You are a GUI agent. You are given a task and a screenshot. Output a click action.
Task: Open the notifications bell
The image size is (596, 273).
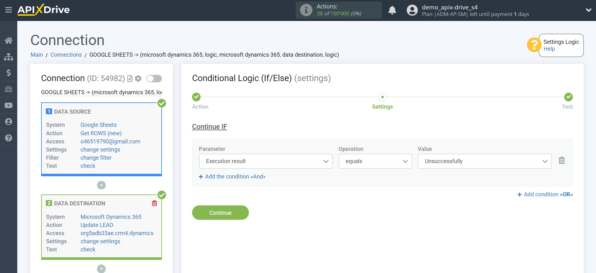pos(392,10)
